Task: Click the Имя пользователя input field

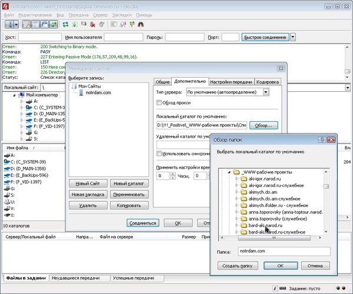Action: (x=124, y=37)
